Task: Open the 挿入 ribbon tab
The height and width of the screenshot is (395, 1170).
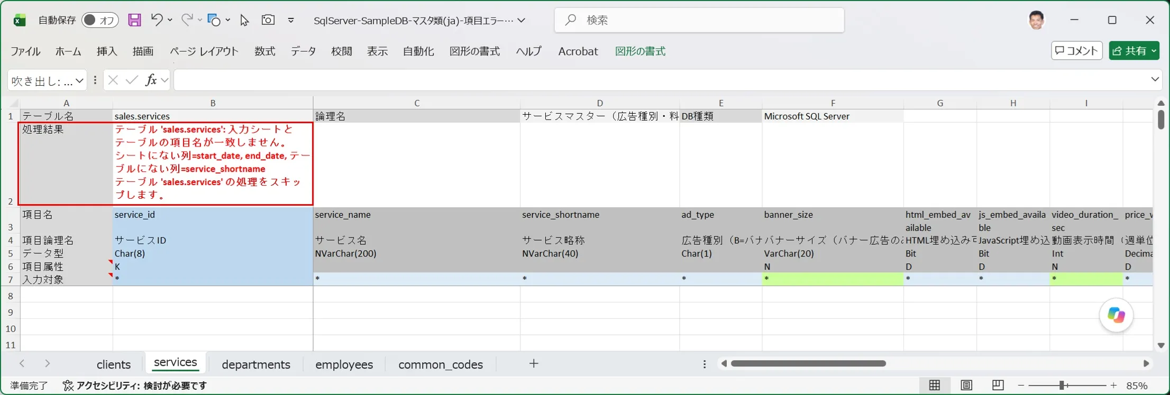Action: coord(107,51)
